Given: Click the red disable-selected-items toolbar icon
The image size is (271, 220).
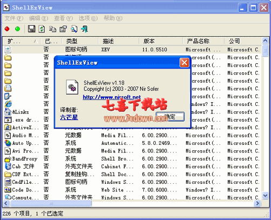Looking at the screenshot, I should (7, 29).
